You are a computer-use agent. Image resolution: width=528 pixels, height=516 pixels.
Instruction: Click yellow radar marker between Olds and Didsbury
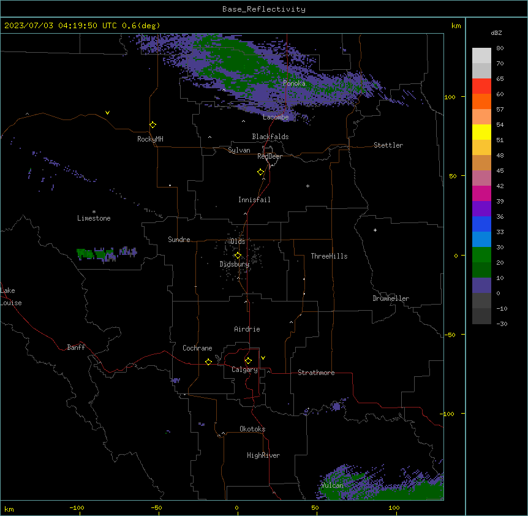[x=238, y=256]
